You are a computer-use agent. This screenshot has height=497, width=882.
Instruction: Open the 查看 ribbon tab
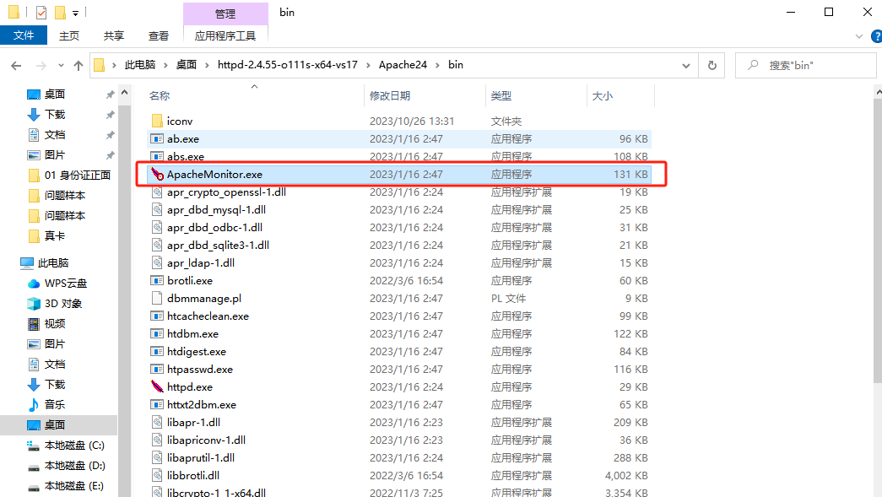point(159,36)
